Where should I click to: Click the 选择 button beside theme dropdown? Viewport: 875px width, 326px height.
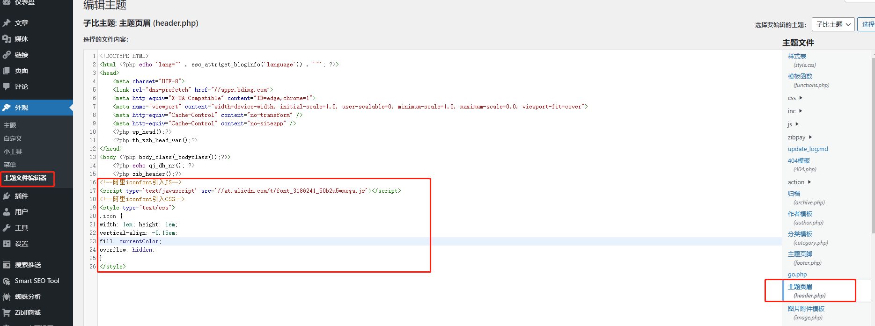867,24
